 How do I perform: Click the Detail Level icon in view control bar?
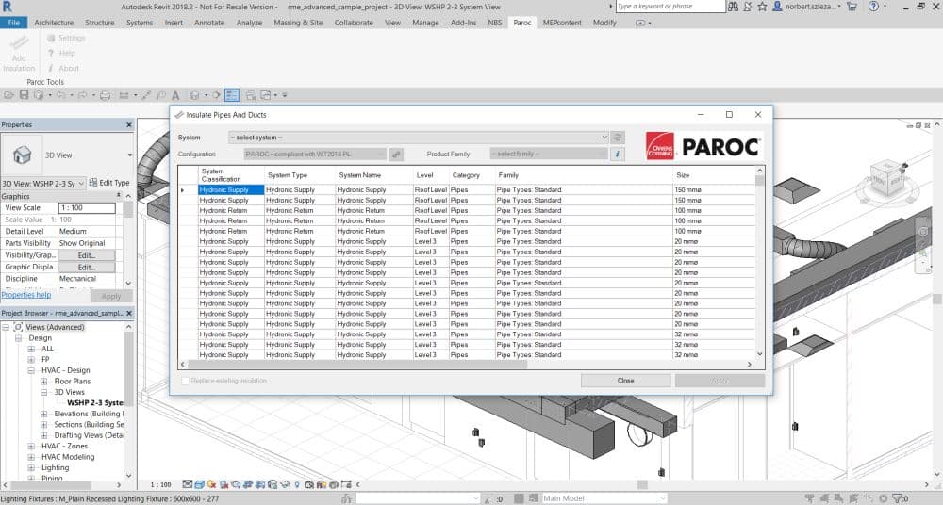[188, 484]
